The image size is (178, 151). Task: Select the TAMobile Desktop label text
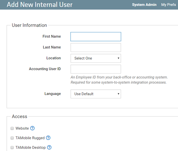click(31, 147)
